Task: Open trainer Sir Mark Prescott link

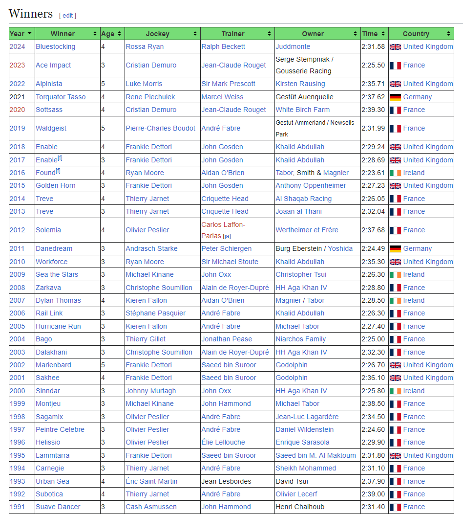Action: [228, 84]
